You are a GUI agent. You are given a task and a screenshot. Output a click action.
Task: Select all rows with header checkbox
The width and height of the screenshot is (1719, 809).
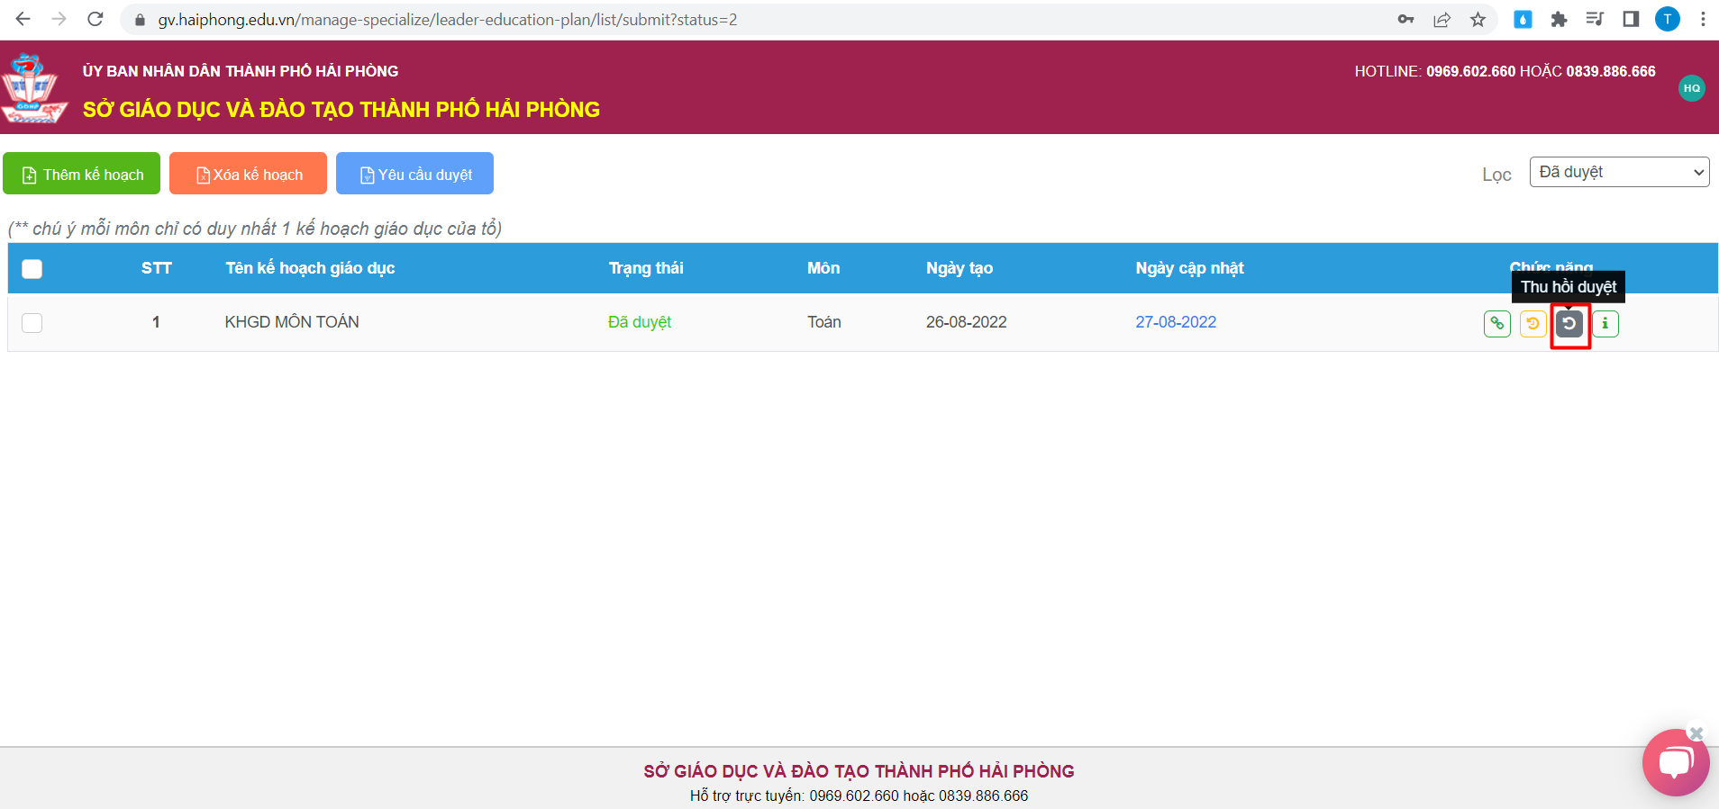32,268
